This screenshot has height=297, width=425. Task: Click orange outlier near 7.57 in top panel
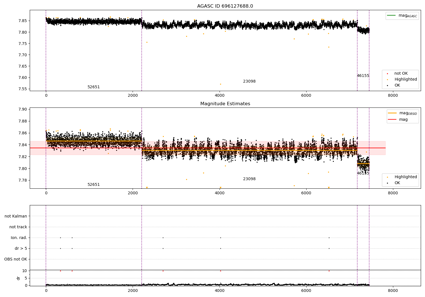[x=220, y=84]
